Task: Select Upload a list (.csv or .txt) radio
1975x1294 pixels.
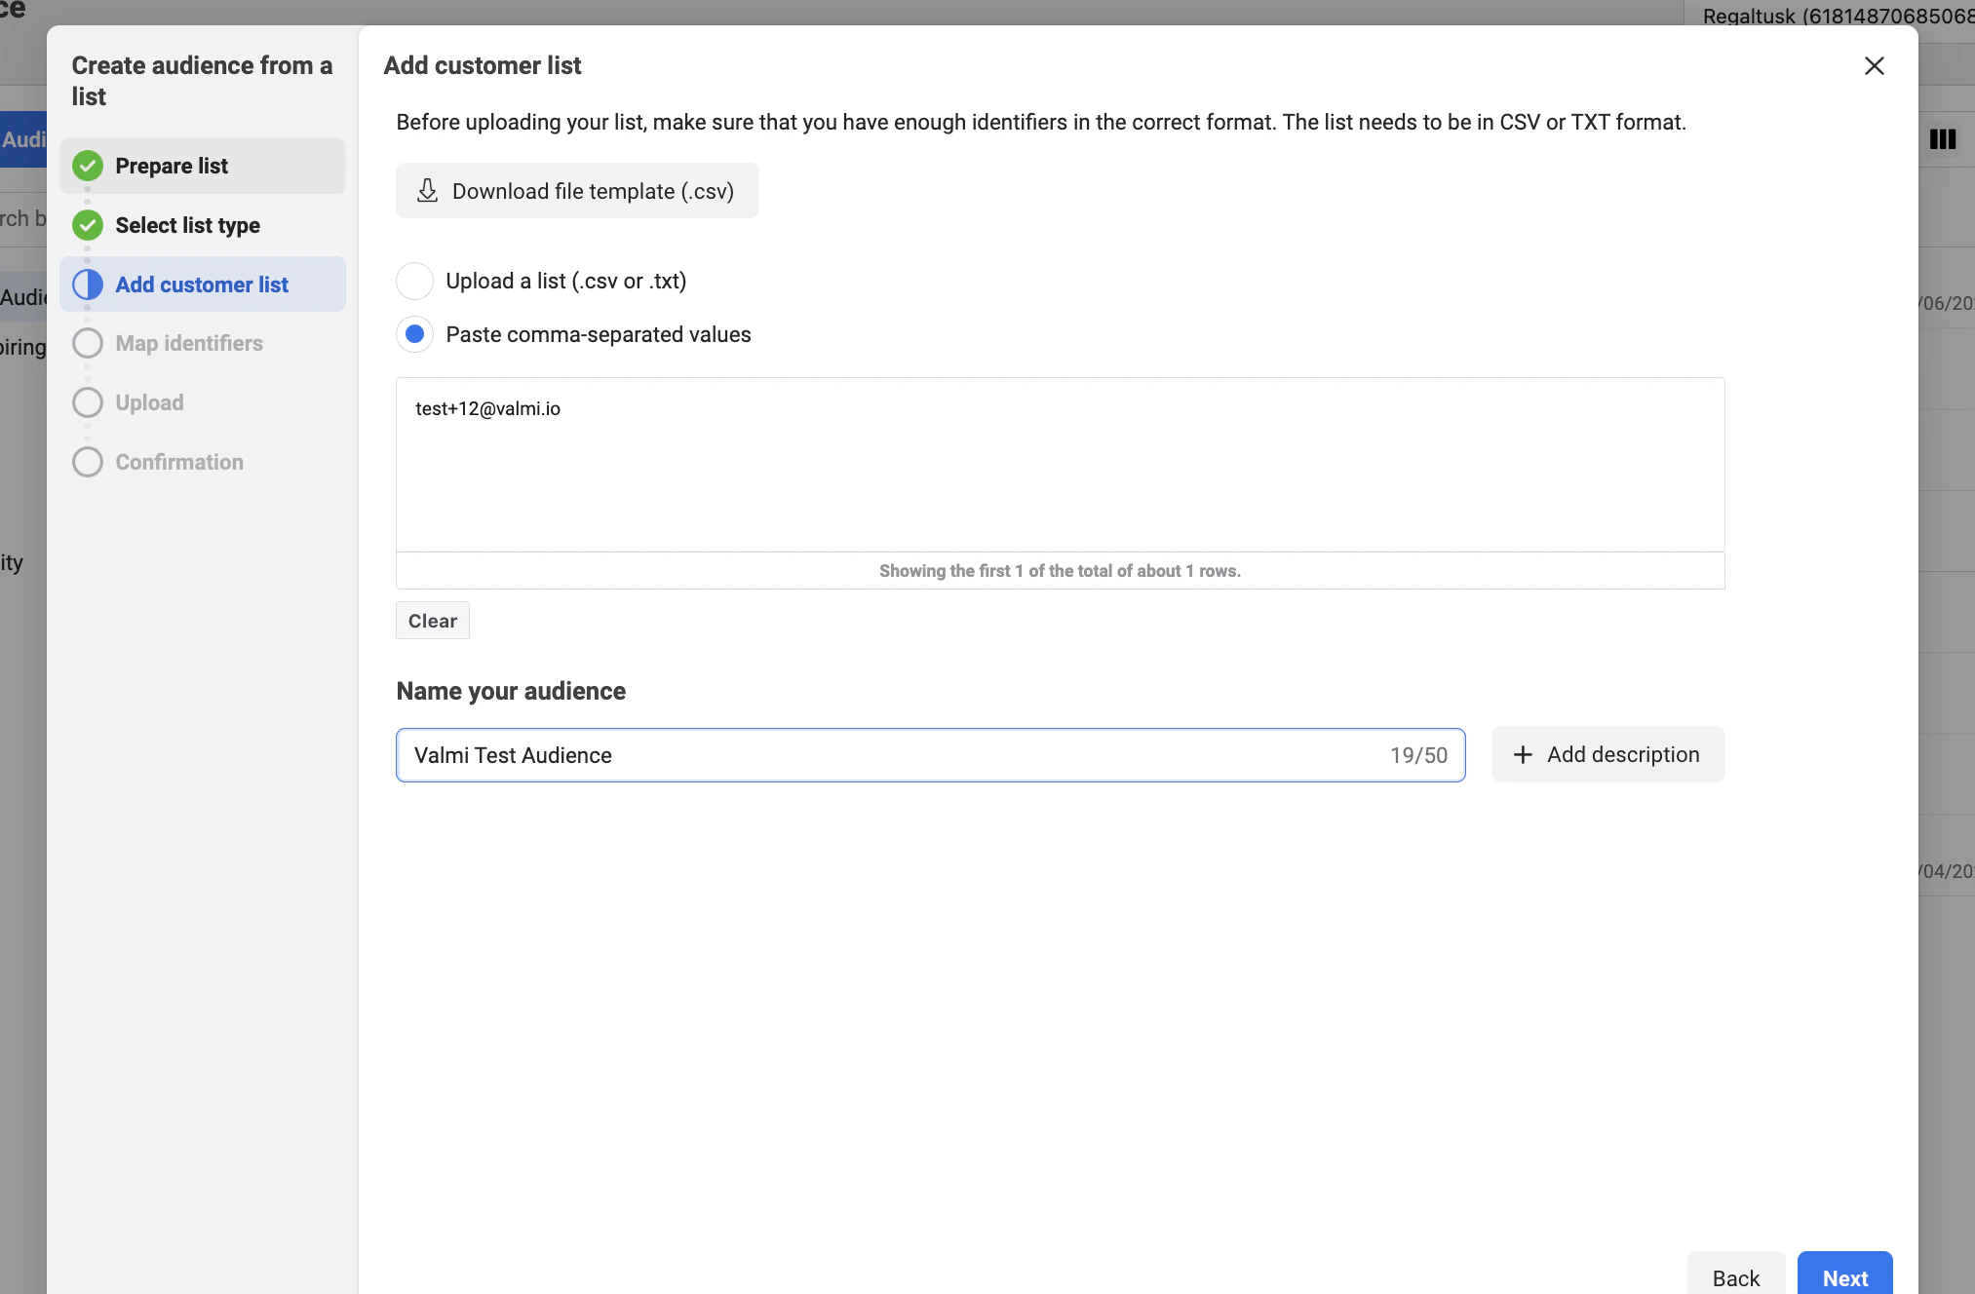Action: coord(414,281)
